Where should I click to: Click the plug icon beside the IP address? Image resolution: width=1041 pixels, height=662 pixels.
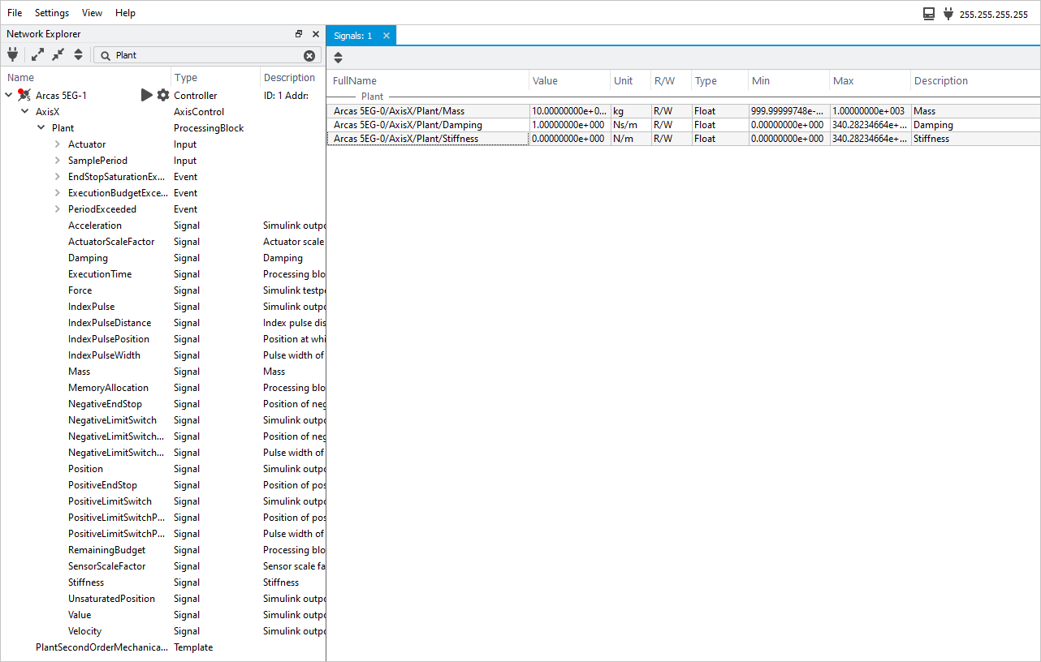(x=948, y=14)
